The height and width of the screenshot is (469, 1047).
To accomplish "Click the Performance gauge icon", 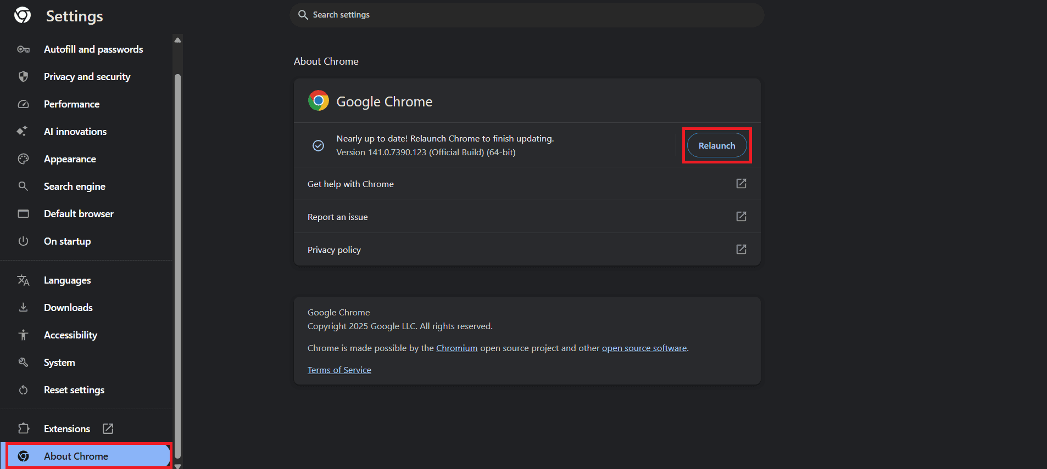I will pyautogui.click(x=23, y=104).
